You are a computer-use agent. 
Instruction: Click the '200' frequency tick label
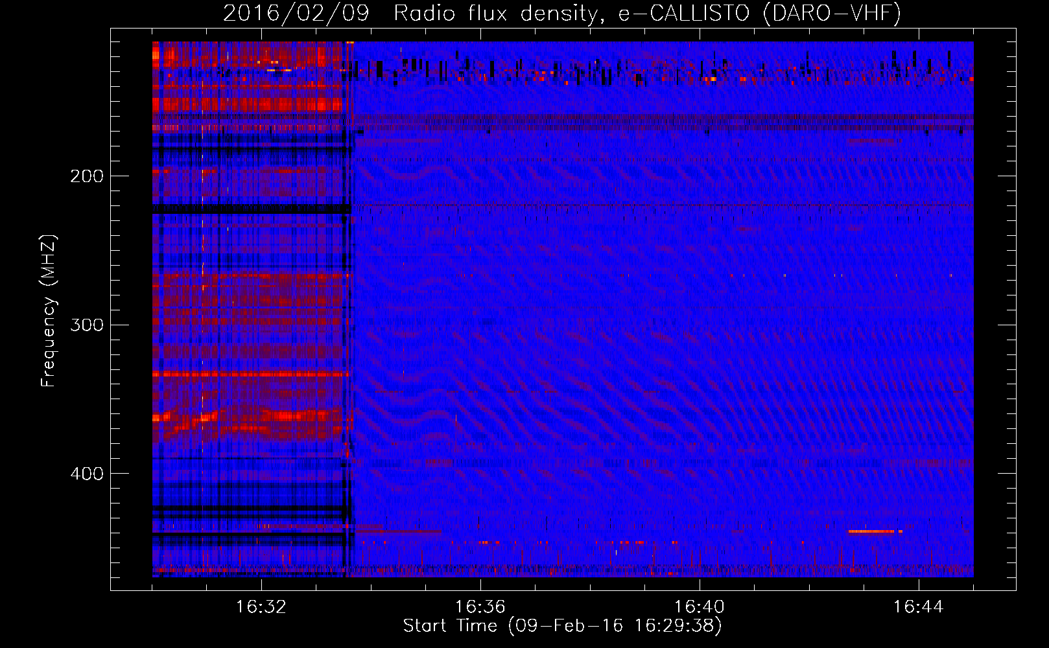pyautogui.click(x=87, y=176)
